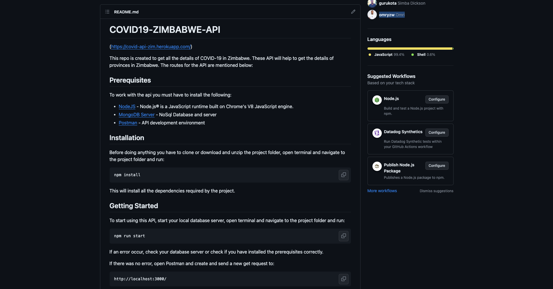553x289 pixels.
Task: Click the Node.js workflow logo
Action: pyautogui.click(x=377, y=100)
